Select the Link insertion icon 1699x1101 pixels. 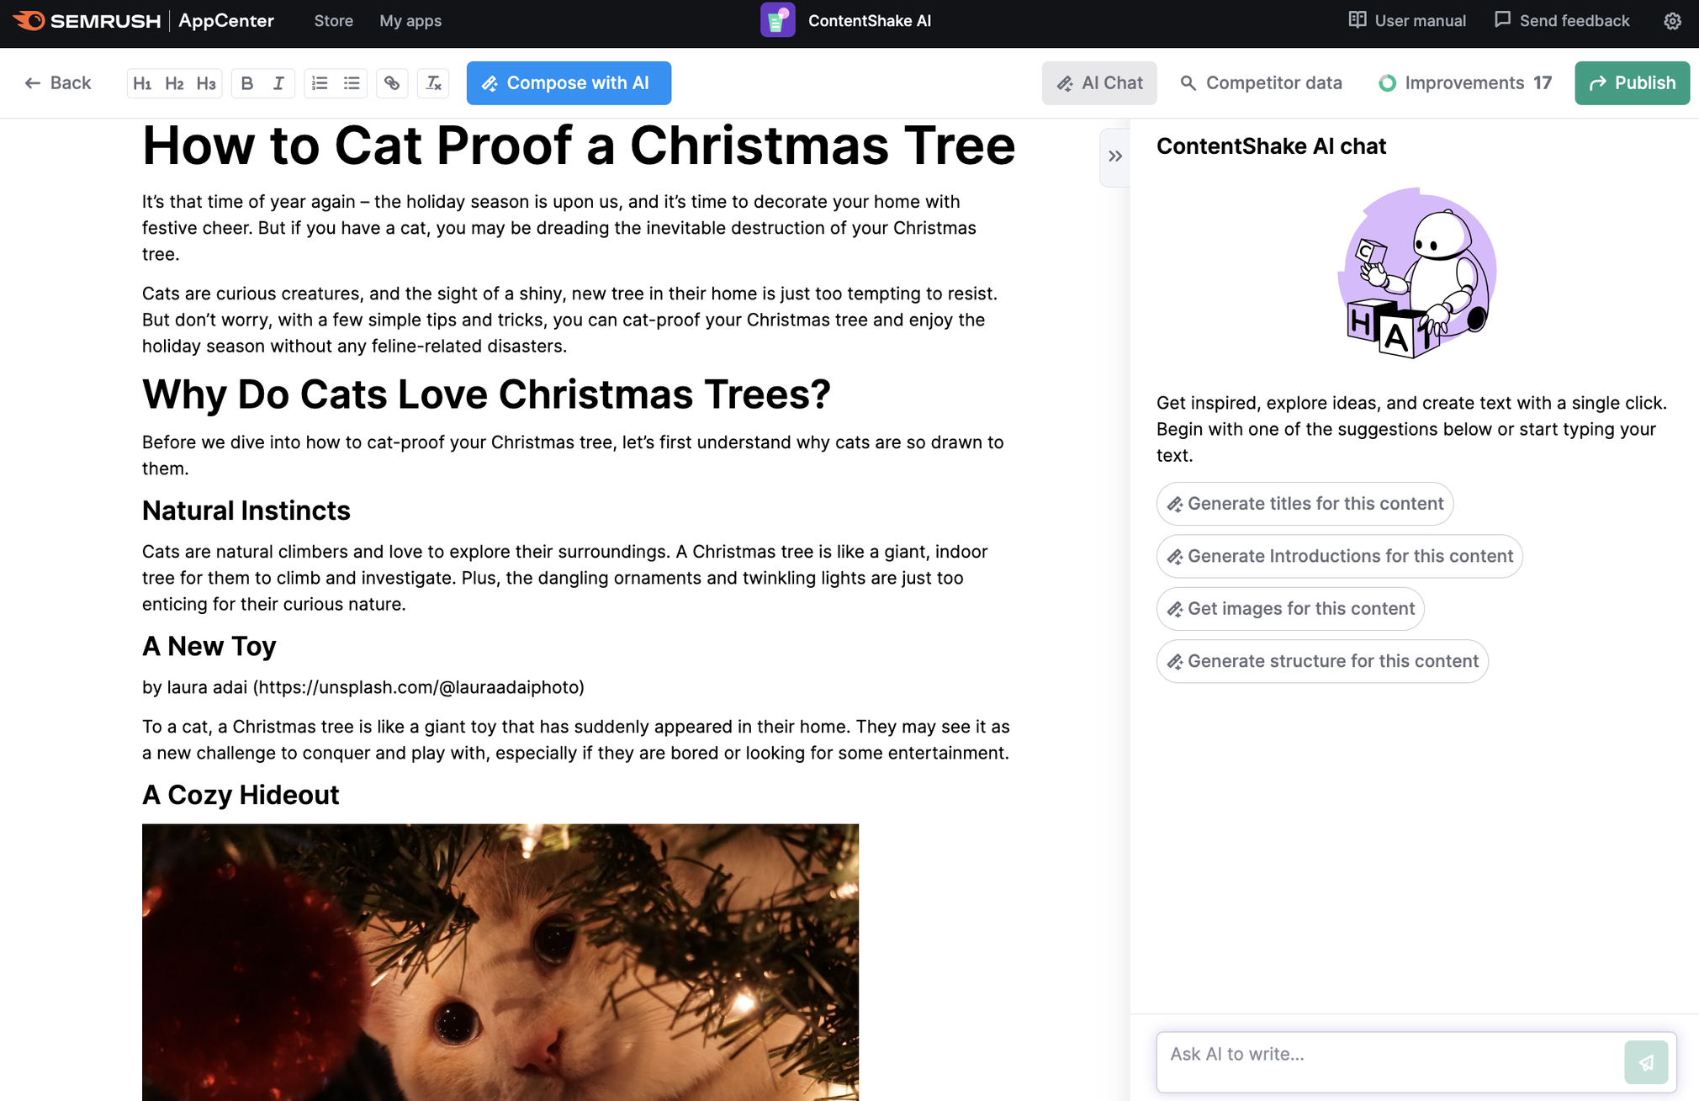tap(391, 82)
